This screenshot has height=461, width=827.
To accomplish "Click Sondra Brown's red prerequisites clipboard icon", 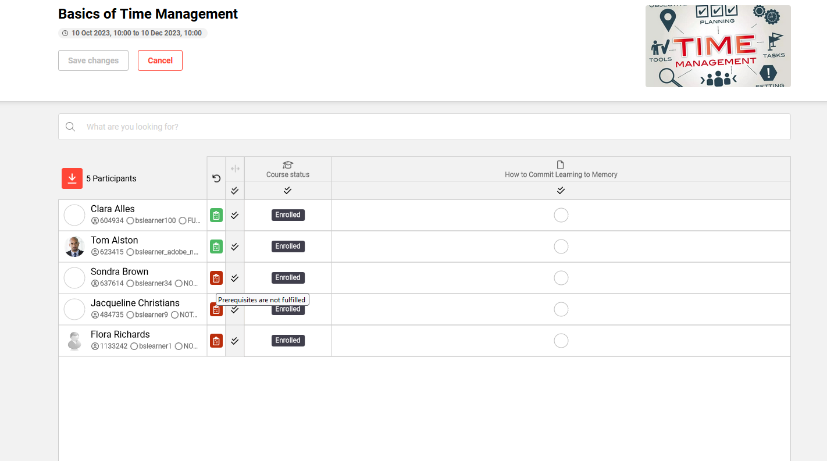I will coord(216,278).
